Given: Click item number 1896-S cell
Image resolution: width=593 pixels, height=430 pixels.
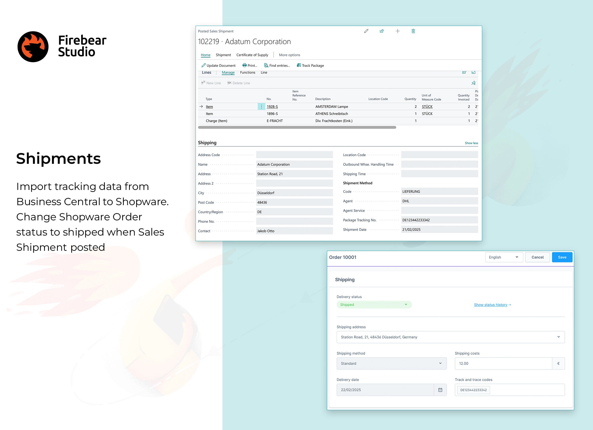Looking at the screenshot, I should pyautogui.click(x=272, y=114).
